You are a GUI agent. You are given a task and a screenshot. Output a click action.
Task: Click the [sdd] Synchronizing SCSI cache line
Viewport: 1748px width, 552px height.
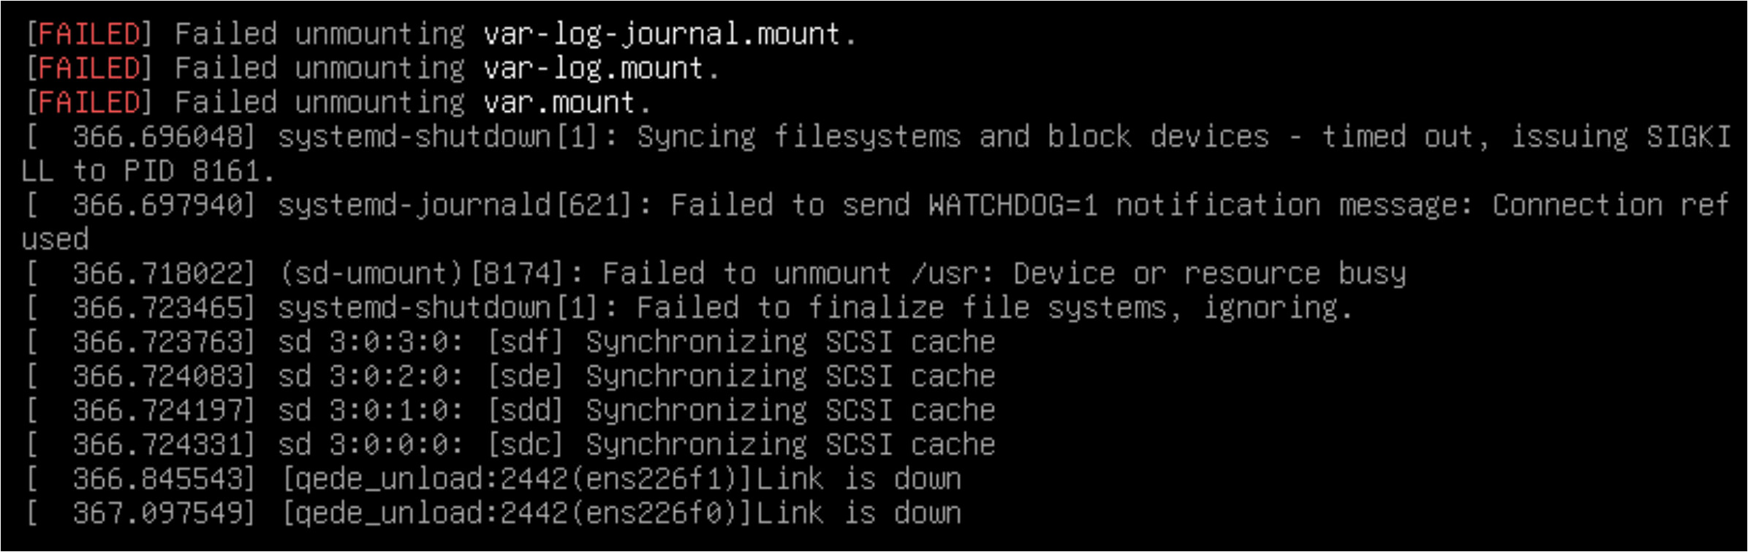tap(510, 411)
